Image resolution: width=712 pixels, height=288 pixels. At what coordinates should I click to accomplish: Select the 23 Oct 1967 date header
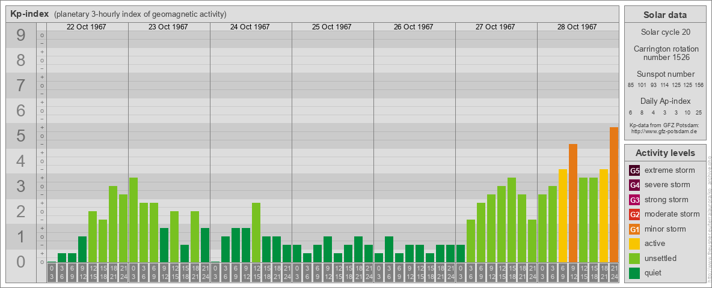point(168,27)
